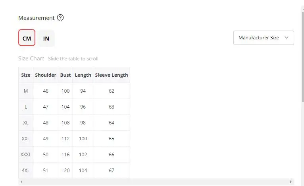Click the Length column header
The image size is (304, 186).
click(83, 75)
